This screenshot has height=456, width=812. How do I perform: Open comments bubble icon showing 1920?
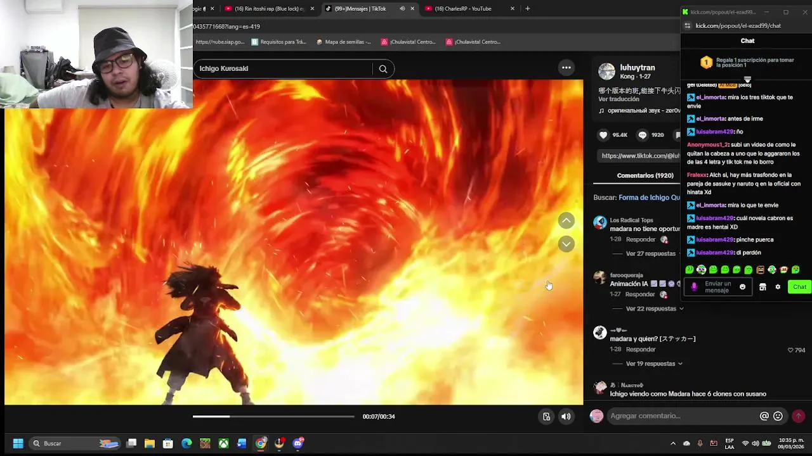(642, 135)
